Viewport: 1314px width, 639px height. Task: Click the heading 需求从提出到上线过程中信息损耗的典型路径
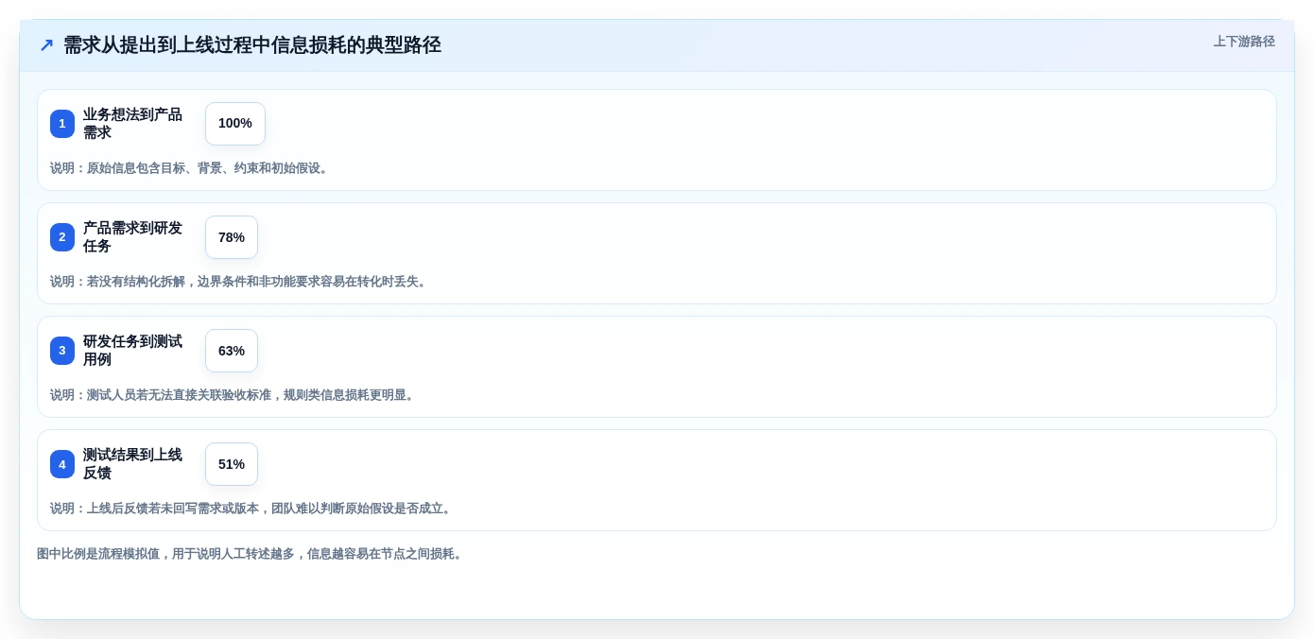(x=252, y=45)
